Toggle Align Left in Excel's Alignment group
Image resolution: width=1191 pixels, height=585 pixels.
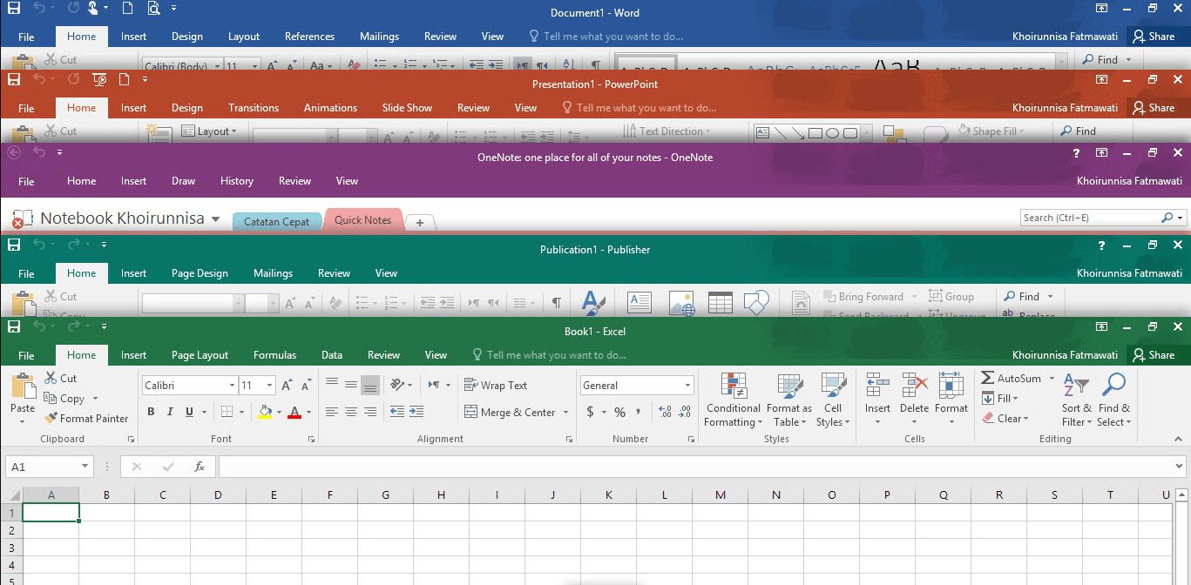(332, 412)
